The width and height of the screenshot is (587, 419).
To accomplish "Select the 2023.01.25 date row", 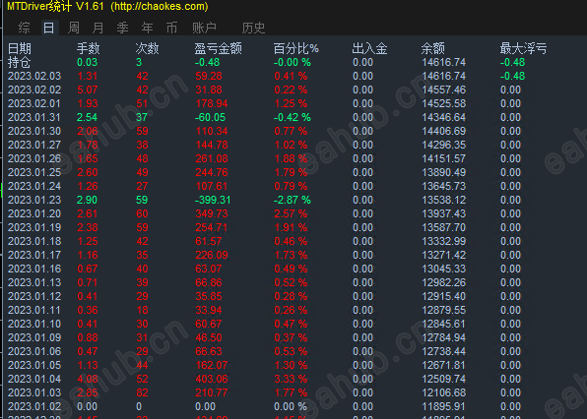I will click(x=34, y=173).
